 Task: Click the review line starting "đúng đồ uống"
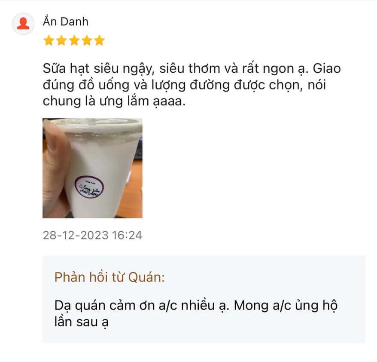click(184, 85)
